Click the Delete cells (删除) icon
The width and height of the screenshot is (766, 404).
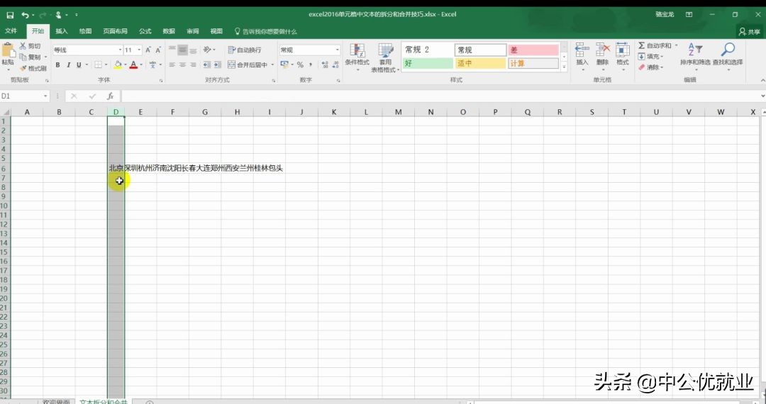602,51
